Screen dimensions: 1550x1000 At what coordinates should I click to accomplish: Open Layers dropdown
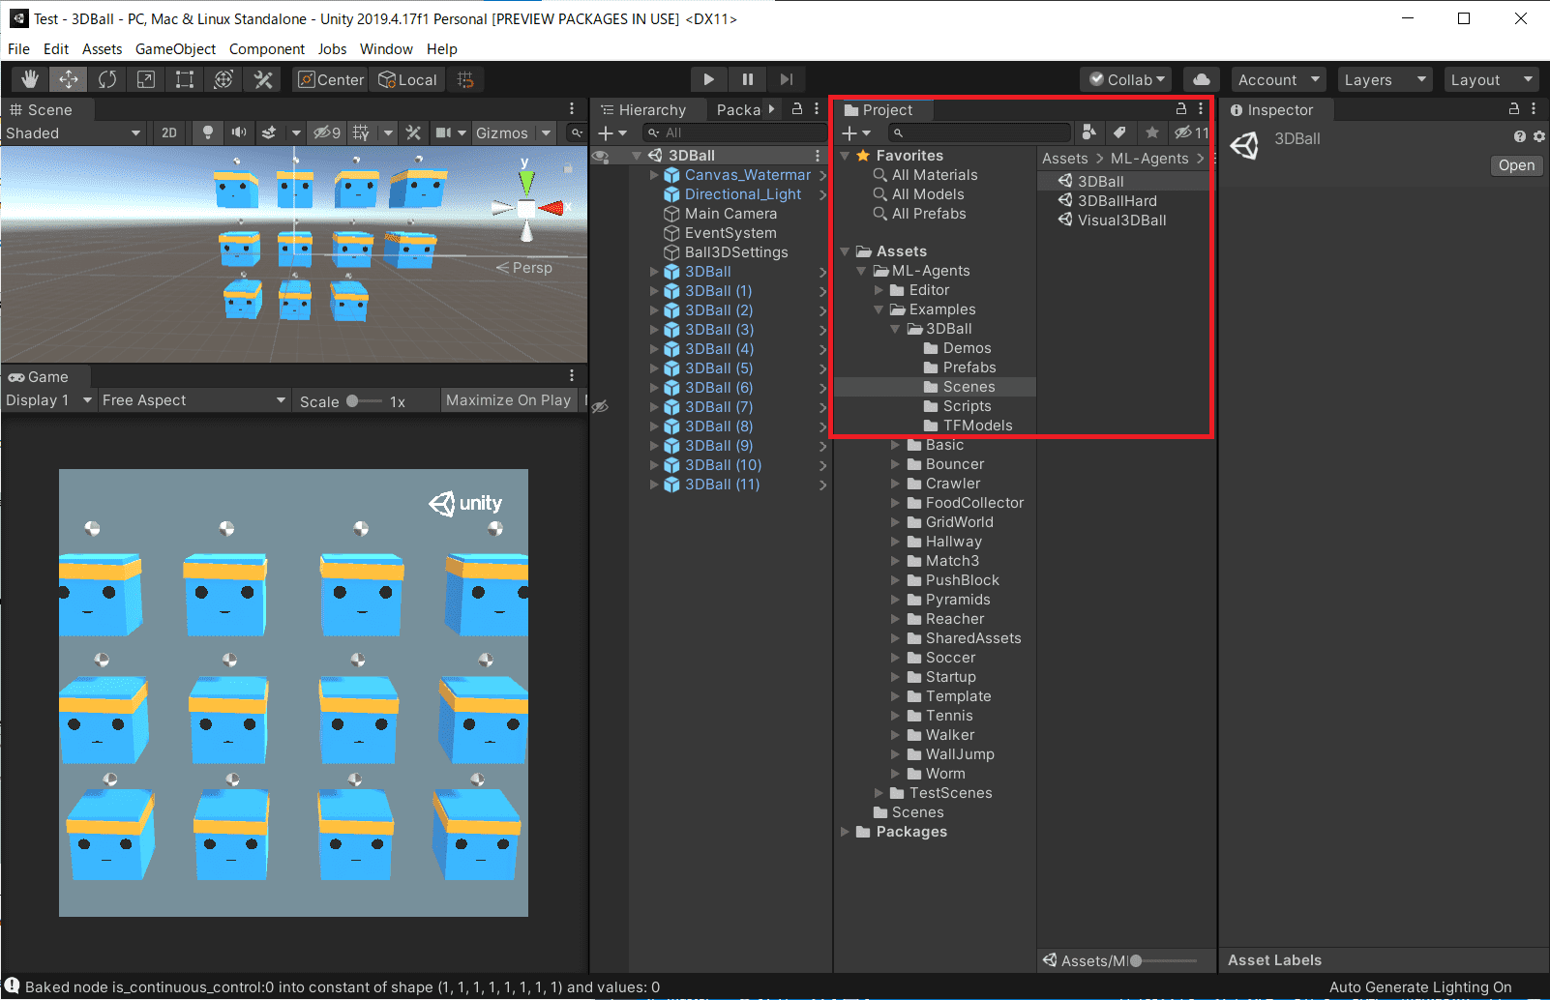point(1386,79)
